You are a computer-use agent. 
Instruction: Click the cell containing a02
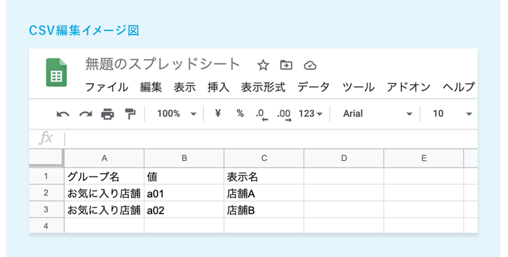(184, 210)
